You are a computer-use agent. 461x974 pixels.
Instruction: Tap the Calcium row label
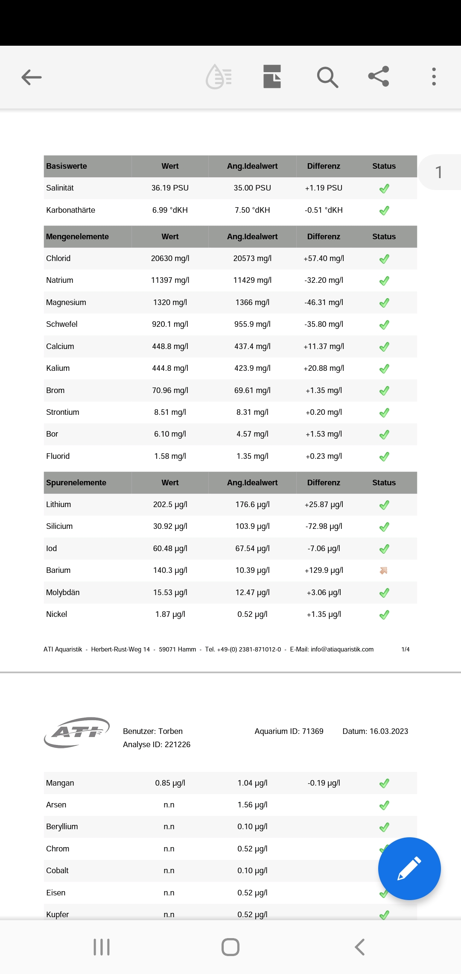60,346
